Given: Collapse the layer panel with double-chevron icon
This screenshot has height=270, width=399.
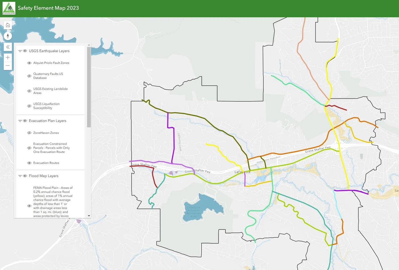Looking at the screenshot, I should tap(8, 47).
